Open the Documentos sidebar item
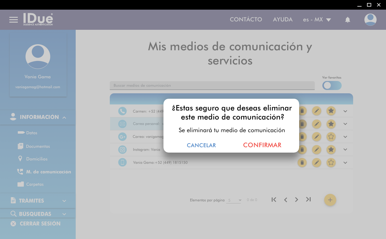The width and height of the screenshot is (386, 239). 38,146
